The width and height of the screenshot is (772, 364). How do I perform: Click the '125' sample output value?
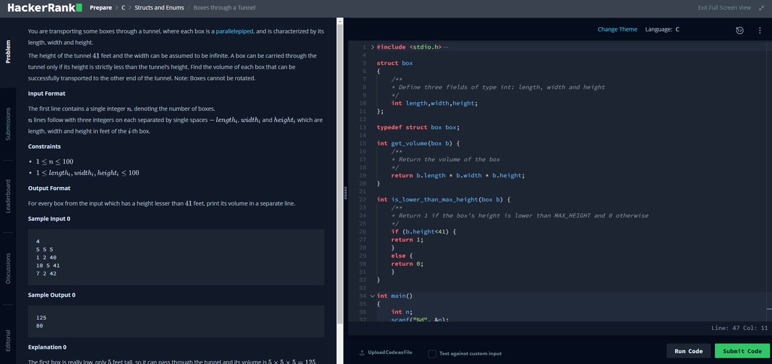(41, 318)
